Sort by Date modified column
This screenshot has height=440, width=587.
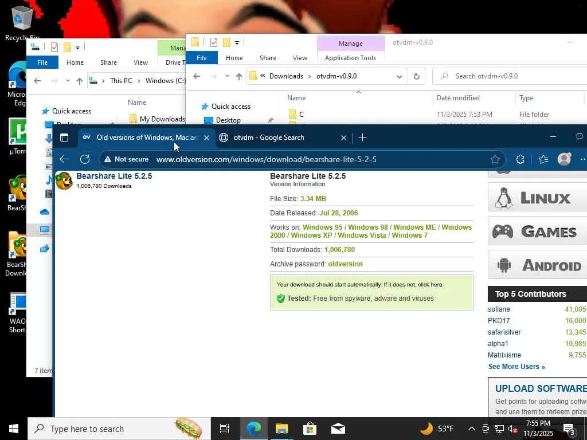point(458,97)
